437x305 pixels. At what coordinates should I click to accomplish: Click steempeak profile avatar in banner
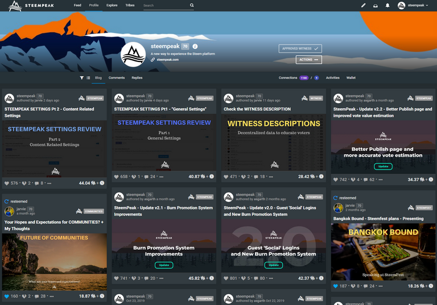click(x=133, y=55)
